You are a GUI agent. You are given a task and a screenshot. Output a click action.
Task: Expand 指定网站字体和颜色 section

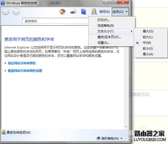[x=22, y=63]
